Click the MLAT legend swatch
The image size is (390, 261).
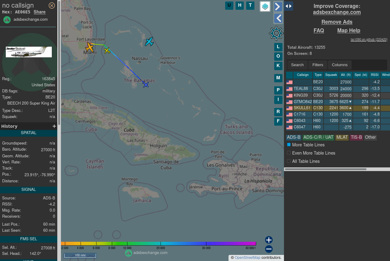(x=342, y=138)
